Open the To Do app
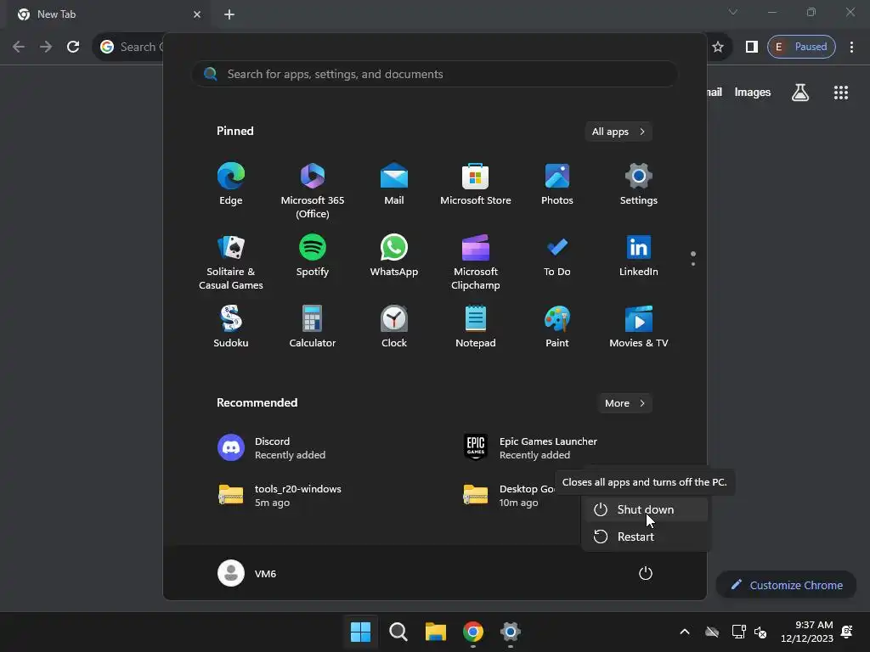The height and width of the screenshot is (652, 870). [557, 256]
